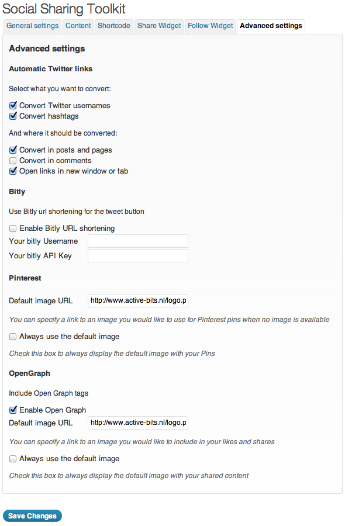Click the Save Changes button

32,516
